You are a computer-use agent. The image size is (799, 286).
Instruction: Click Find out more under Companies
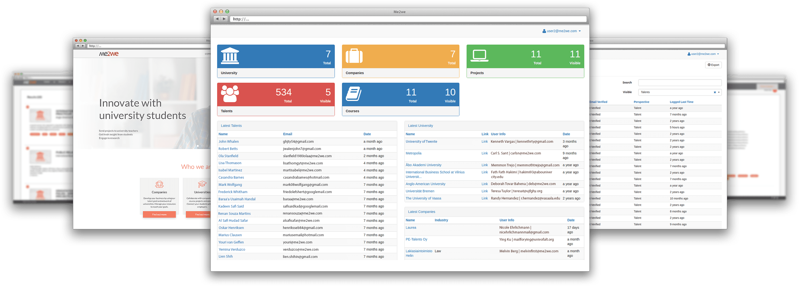[159, 214]
